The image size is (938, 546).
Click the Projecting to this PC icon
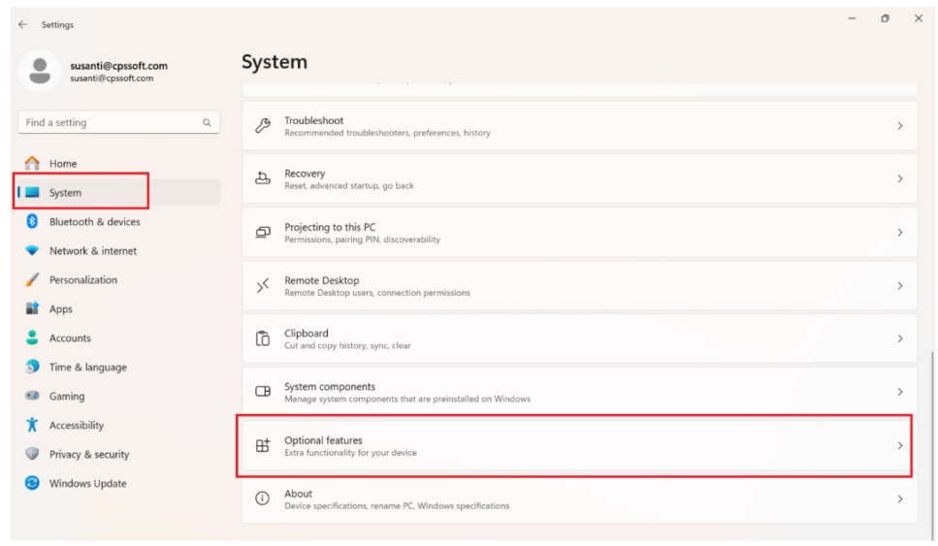(263, 232)
